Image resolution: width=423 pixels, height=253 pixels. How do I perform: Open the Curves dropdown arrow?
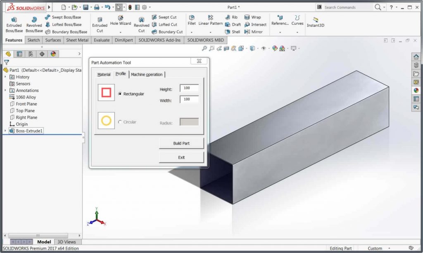[297, 32]
